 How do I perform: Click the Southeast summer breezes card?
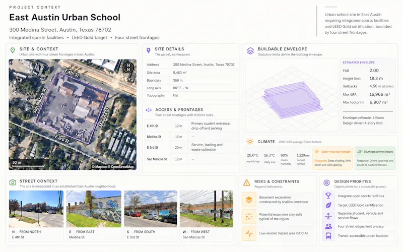click(x=375, y=158)
